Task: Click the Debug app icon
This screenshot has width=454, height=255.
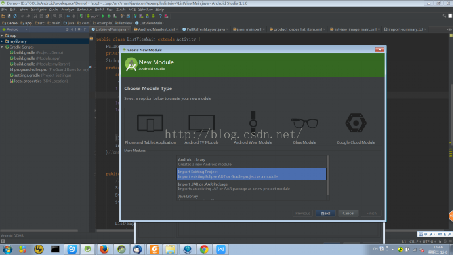Action: 109,16
